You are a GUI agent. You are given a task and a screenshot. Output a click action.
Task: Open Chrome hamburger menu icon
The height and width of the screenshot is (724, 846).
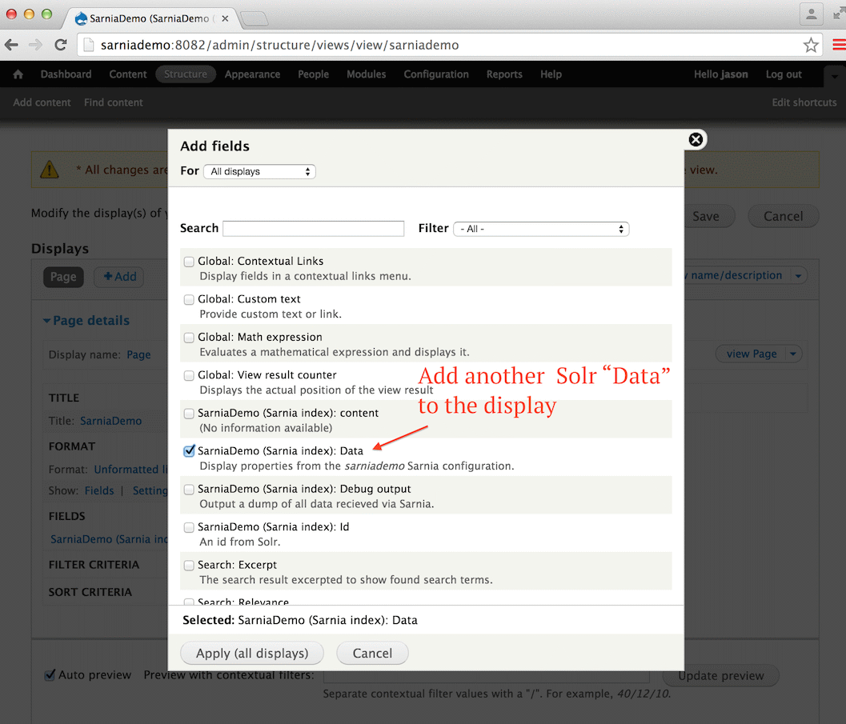[x=838, y=46]
